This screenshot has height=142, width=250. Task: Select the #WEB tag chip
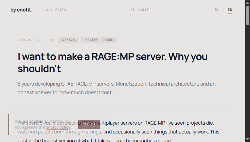[x=109, y=40]
